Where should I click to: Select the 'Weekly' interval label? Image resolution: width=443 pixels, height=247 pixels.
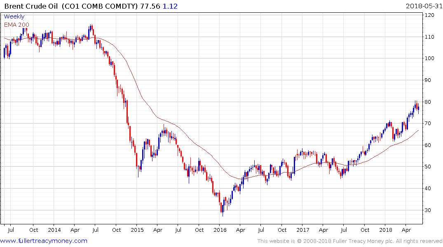click(14, 16)
